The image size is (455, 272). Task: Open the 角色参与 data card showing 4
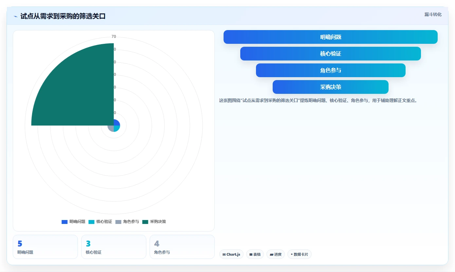182,247
